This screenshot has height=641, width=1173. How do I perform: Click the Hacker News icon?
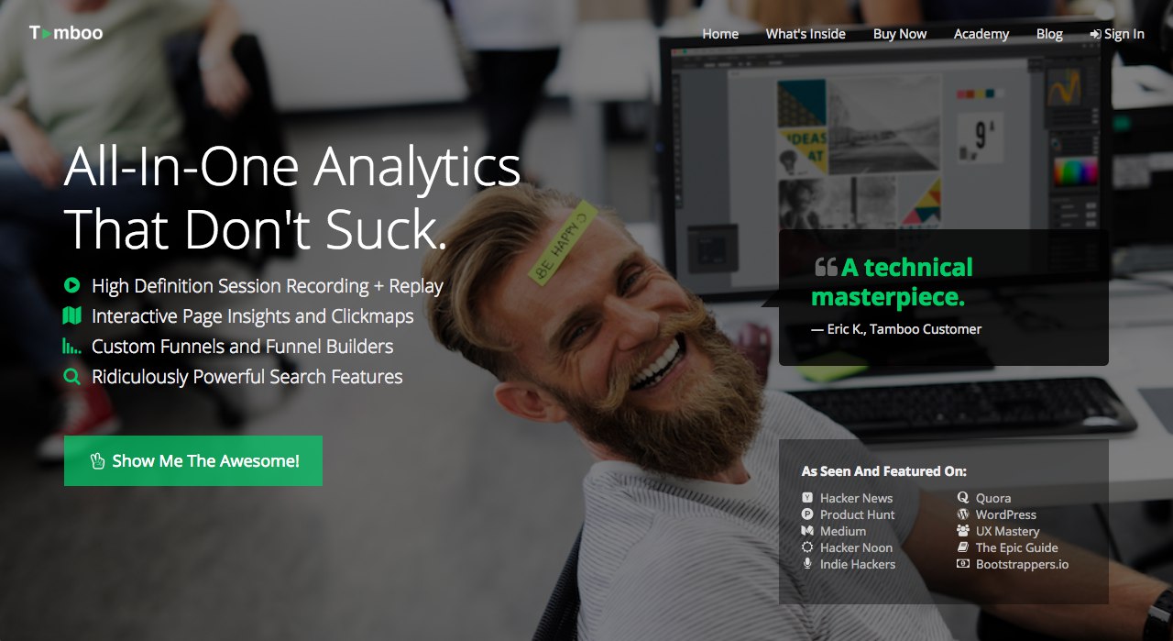[x=807, y=498]
